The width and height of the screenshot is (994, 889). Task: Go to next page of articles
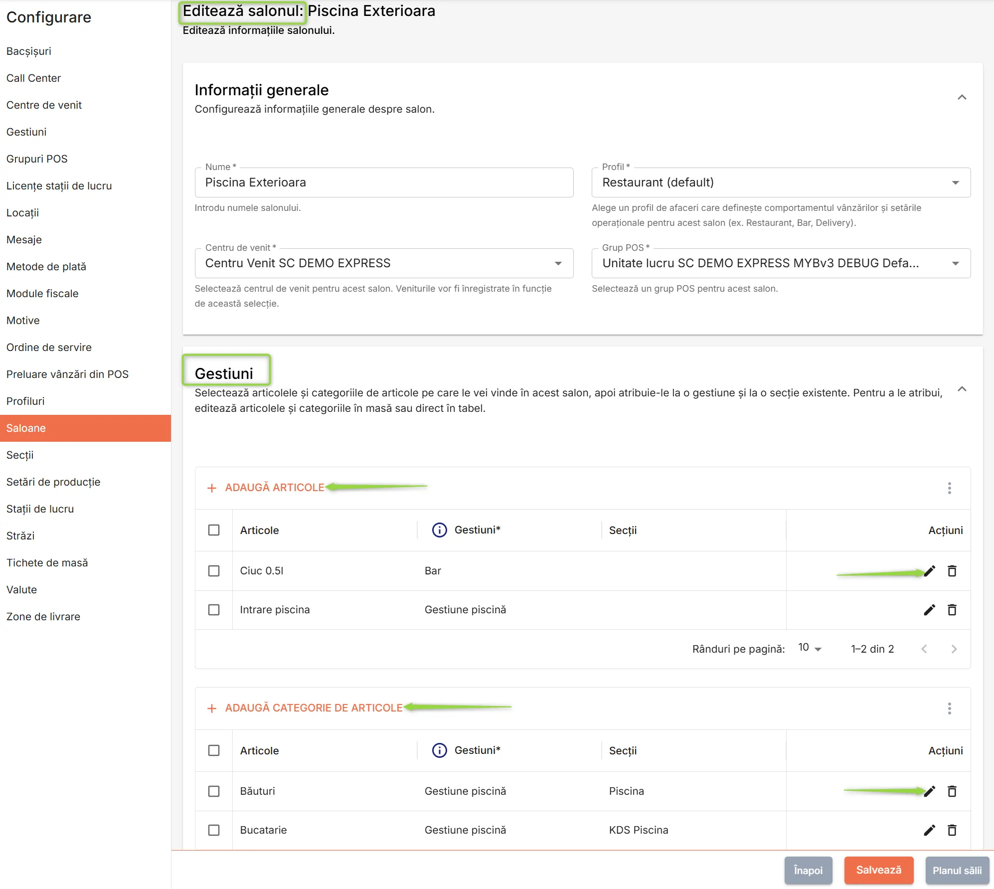(x=954, y=649)
